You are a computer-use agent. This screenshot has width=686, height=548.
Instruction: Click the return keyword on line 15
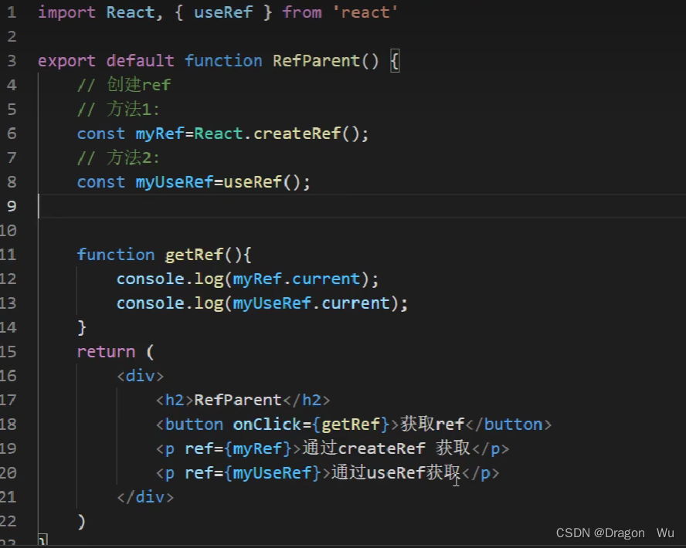[106, 351]
